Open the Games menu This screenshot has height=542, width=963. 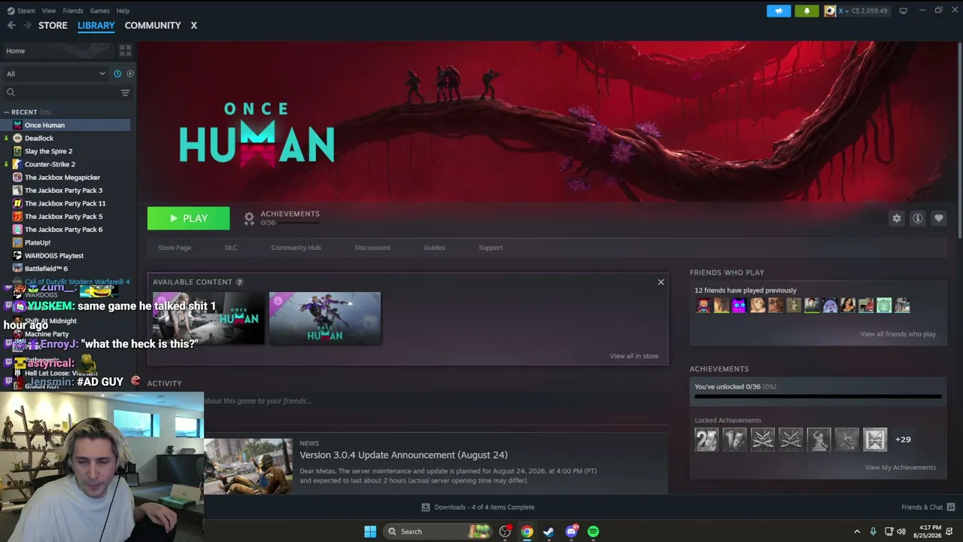99,11
